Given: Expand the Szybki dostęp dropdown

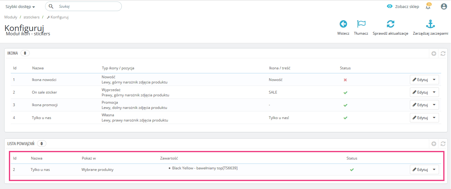Looking at the screenshot, I should pos(20,7).
